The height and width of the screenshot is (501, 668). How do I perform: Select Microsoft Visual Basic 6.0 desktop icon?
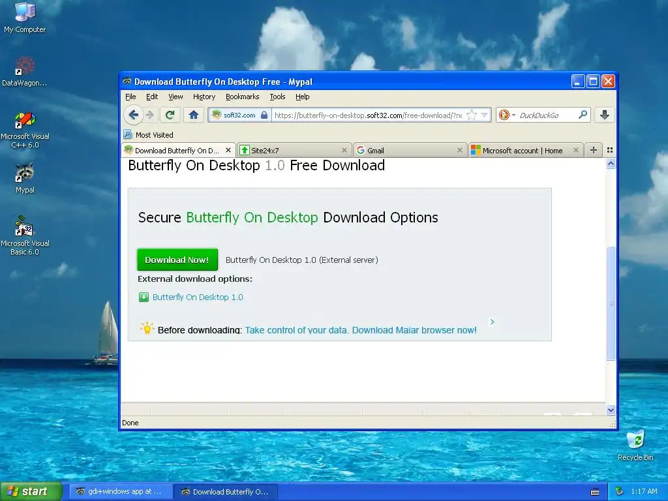(x=25, y=236)
